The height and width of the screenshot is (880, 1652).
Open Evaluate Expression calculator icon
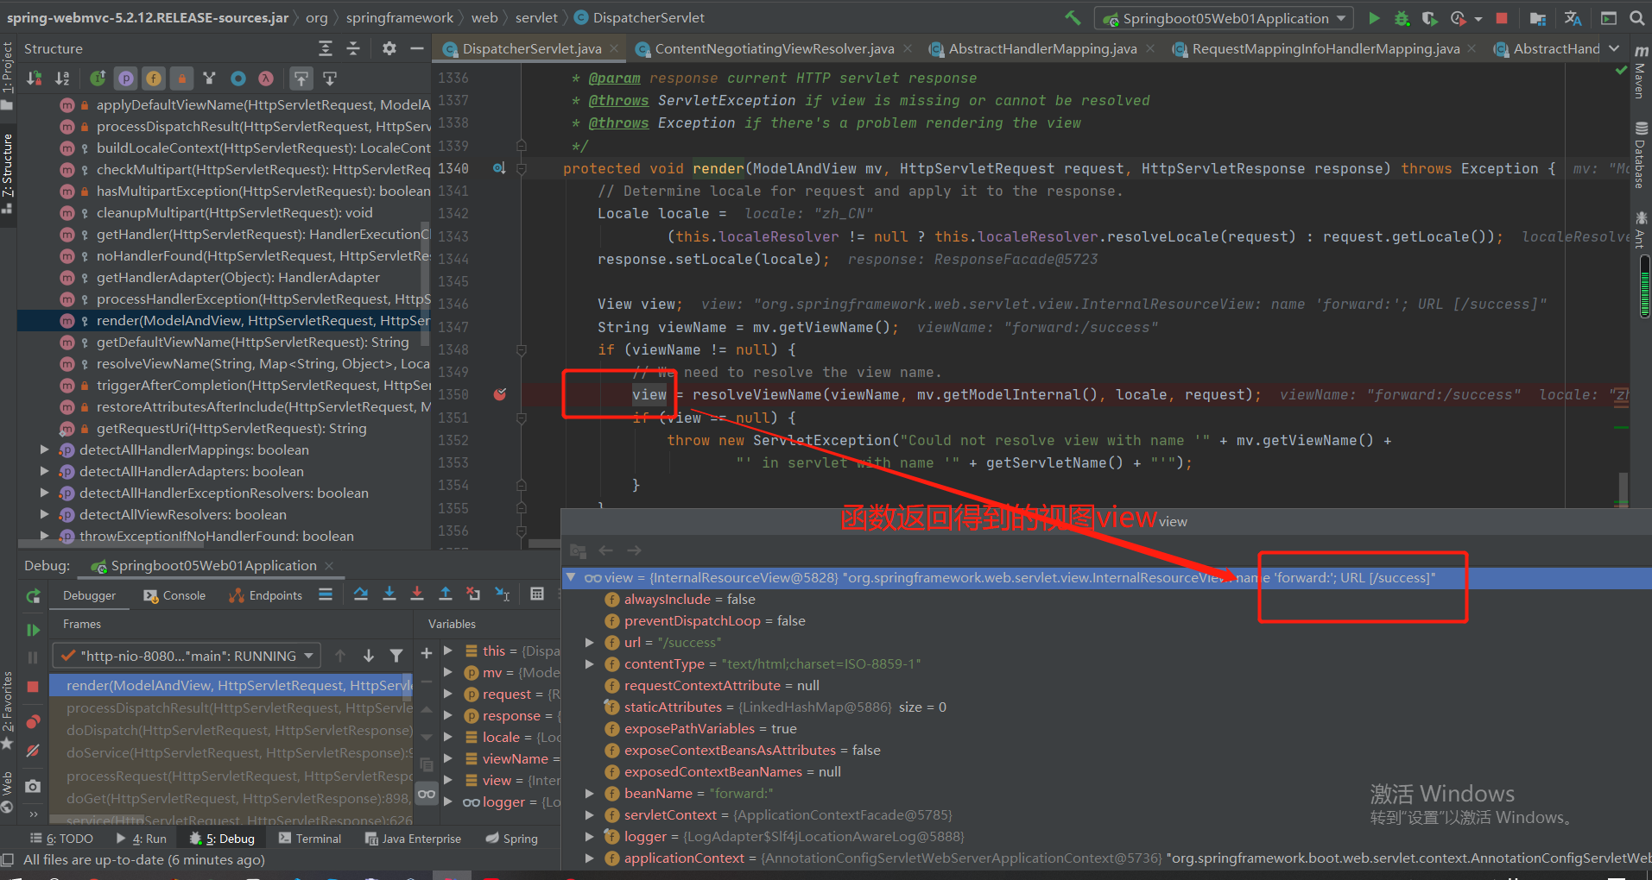537,594
